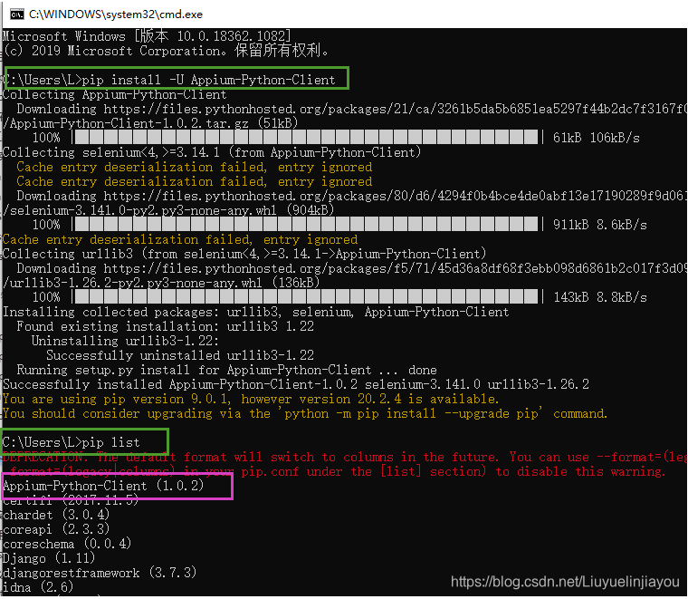The height and width of the screenshot is (599, 688).
Task: Click the 'coreschema (0.0.4)' list entry
Action: pos(67,544)
